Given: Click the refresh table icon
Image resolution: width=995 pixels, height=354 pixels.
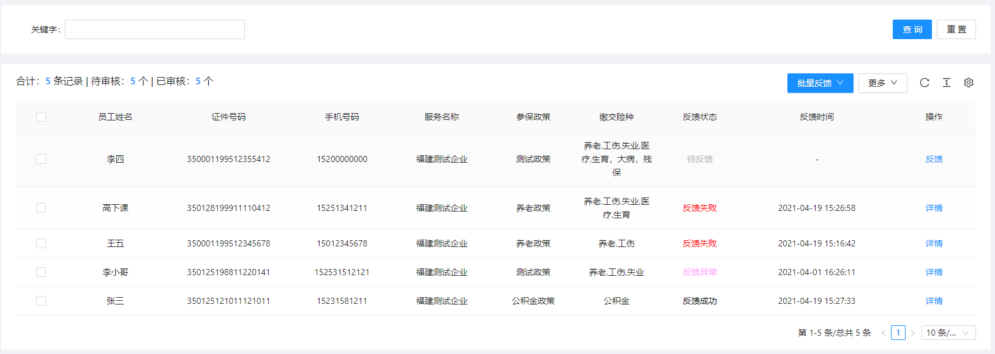Looking at the screenshot, I should (925, 83).
